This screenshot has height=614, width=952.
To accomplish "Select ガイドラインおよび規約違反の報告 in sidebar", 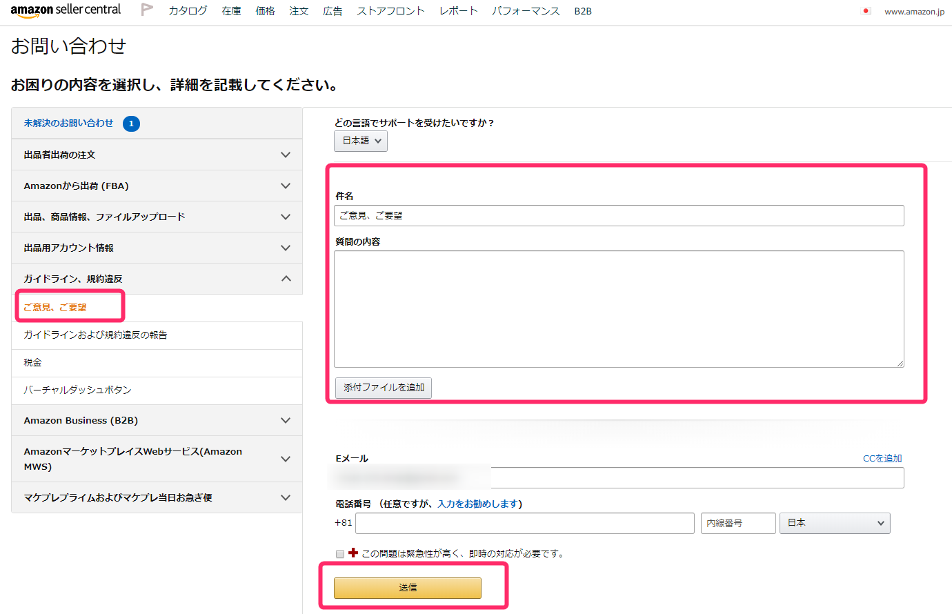I will click(96, 335).
